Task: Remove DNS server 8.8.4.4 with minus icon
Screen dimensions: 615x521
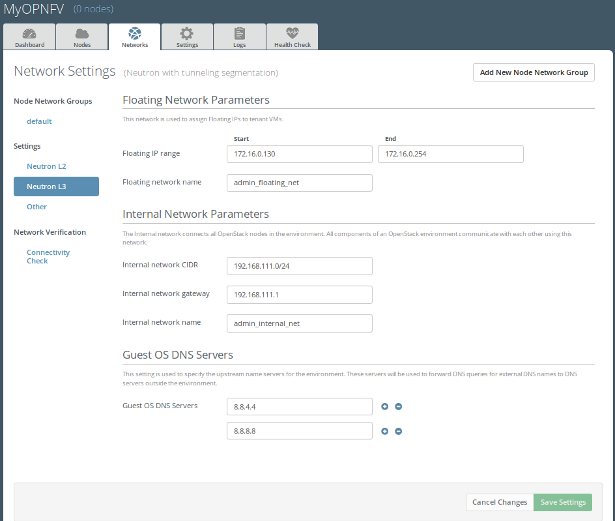Action: (x=399, y=406)
